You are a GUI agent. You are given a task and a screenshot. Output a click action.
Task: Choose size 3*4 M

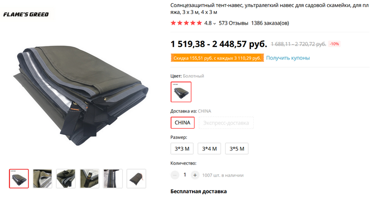209,149
